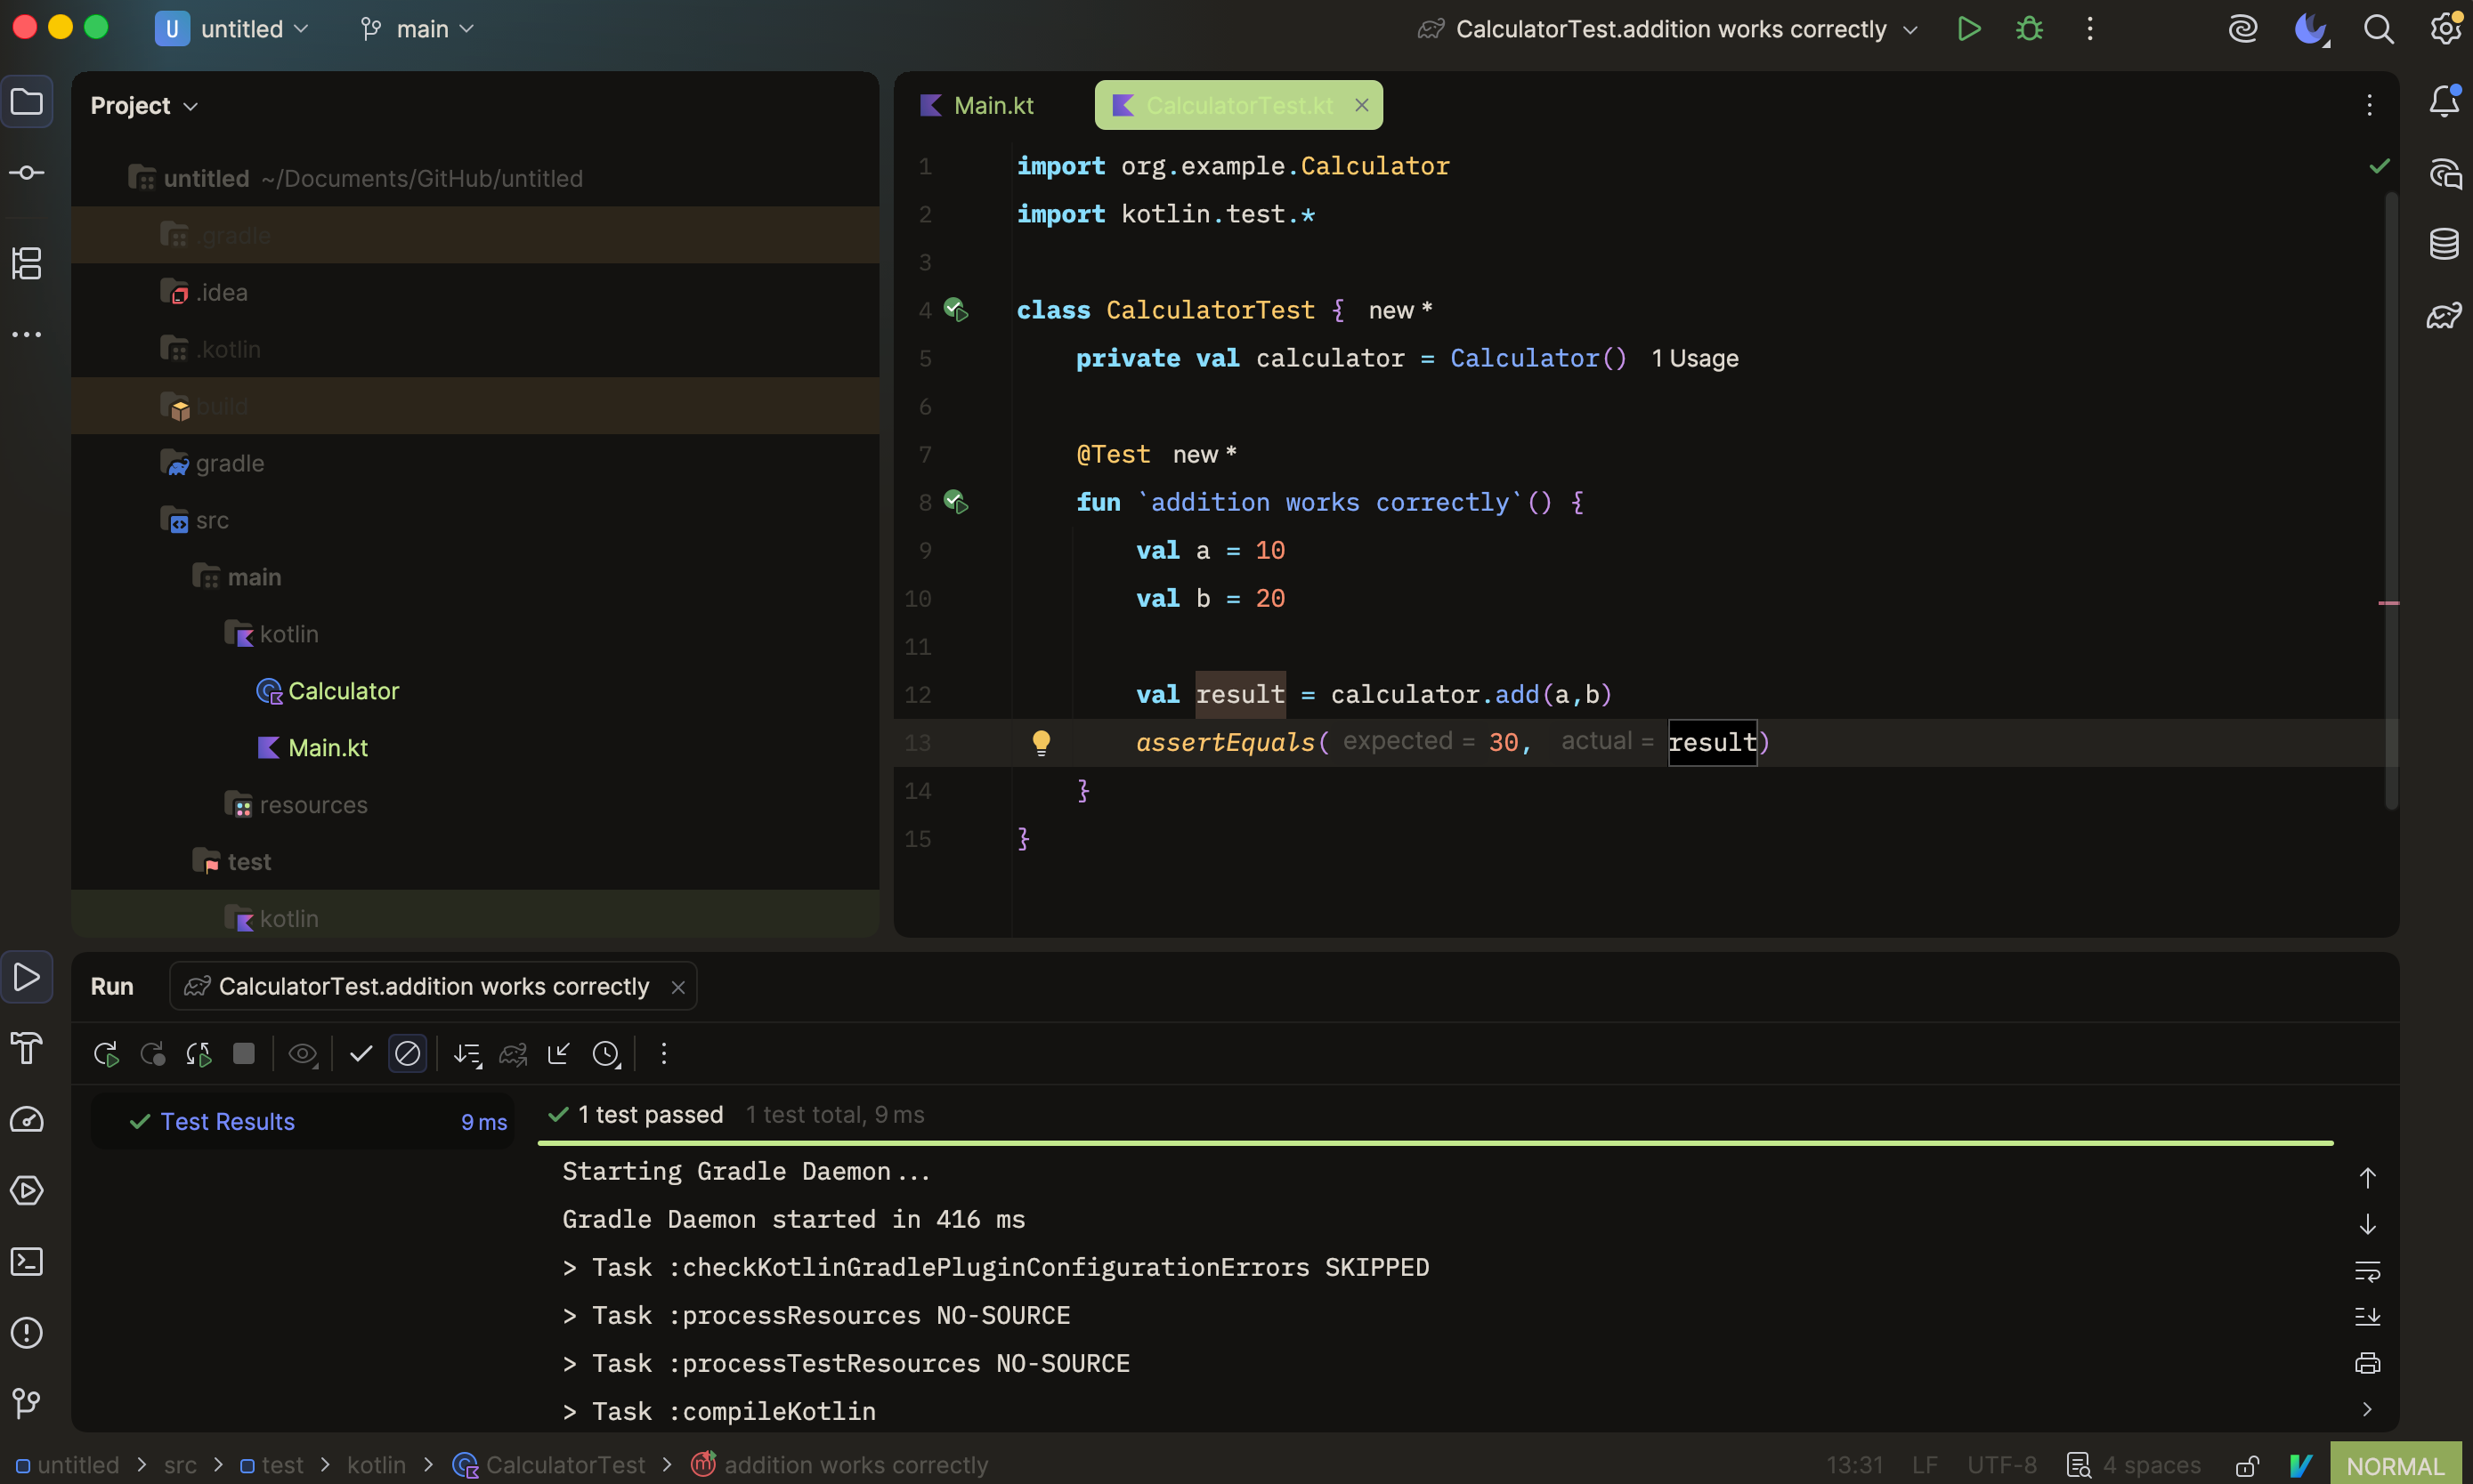The width and height of the screenshot is (2473, 1484).
Task: Switch to the Main.kt editor tab
Action: [x=978, y=106]
